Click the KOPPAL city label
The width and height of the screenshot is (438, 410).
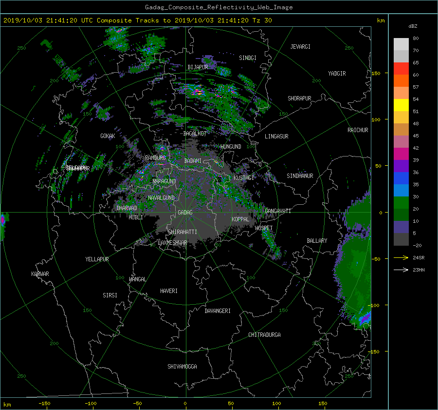(240, 219)
